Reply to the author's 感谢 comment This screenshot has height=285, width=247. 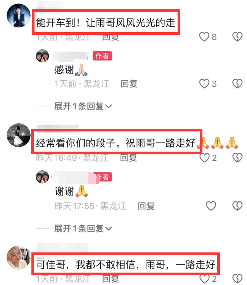coord(129,84)
